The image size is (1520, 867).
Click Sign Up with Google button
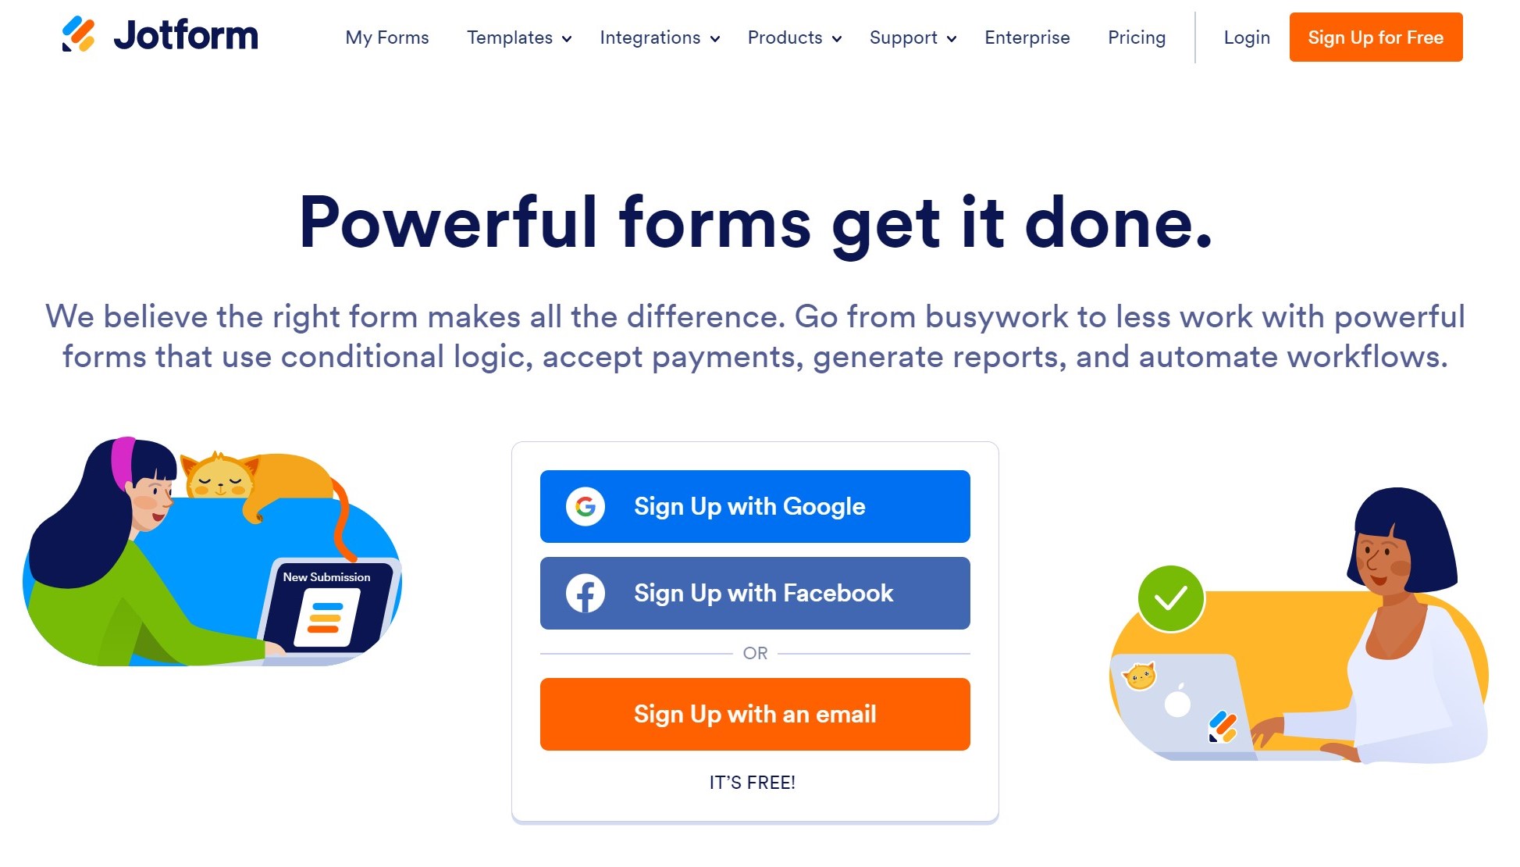[x=755, y=505]
